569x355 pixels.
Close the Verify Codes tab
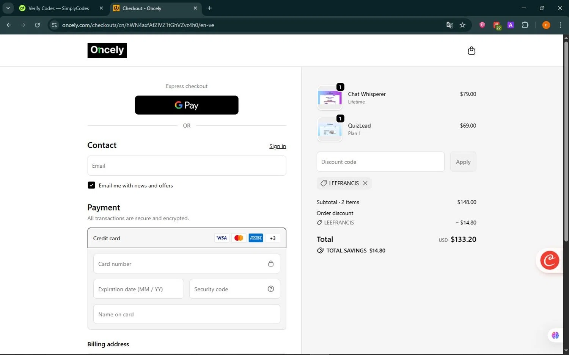(101, 8)
